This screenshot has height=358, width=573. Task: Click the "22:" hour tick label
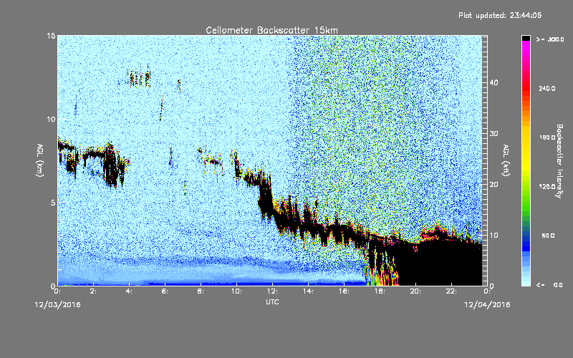pyautogui.click(x=451, y=291)
